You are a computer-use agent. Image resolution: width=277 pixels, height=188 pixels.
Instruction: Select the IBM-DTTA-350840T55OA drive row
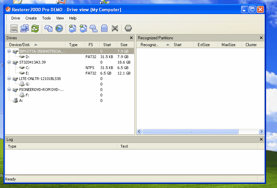tap(70, 51)
